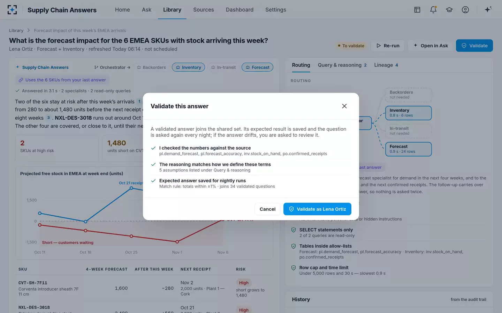This screenshot has height=313, width=502.
Task: Open the Settings nav item
Action: pos(276,10)
